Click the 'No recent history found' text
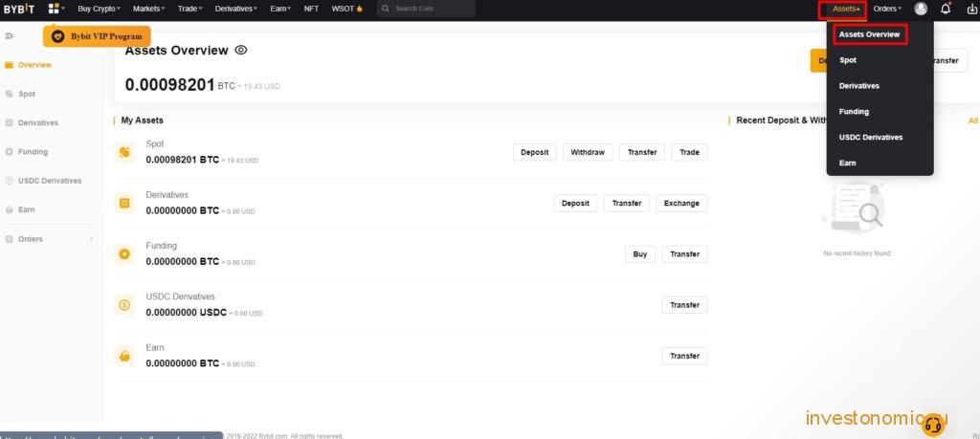980x439 pixels. [x=857, y=253]
